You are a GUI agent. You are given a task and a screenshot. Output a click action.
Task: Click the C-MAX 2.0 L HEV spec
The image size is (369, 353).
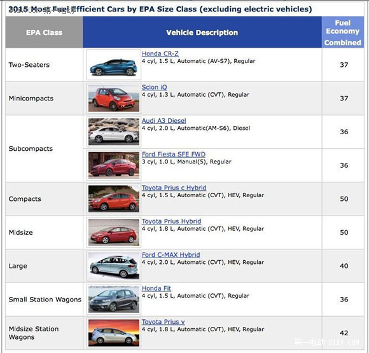(x=203, y=262)
